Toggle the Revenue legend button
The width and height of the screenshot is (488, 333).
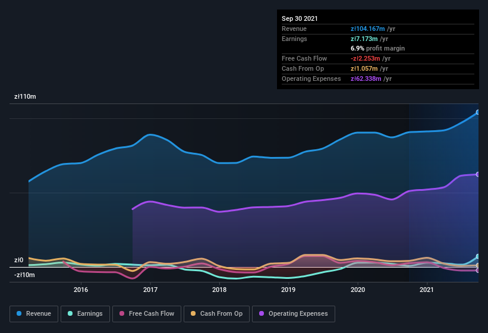tap(34, 314)
